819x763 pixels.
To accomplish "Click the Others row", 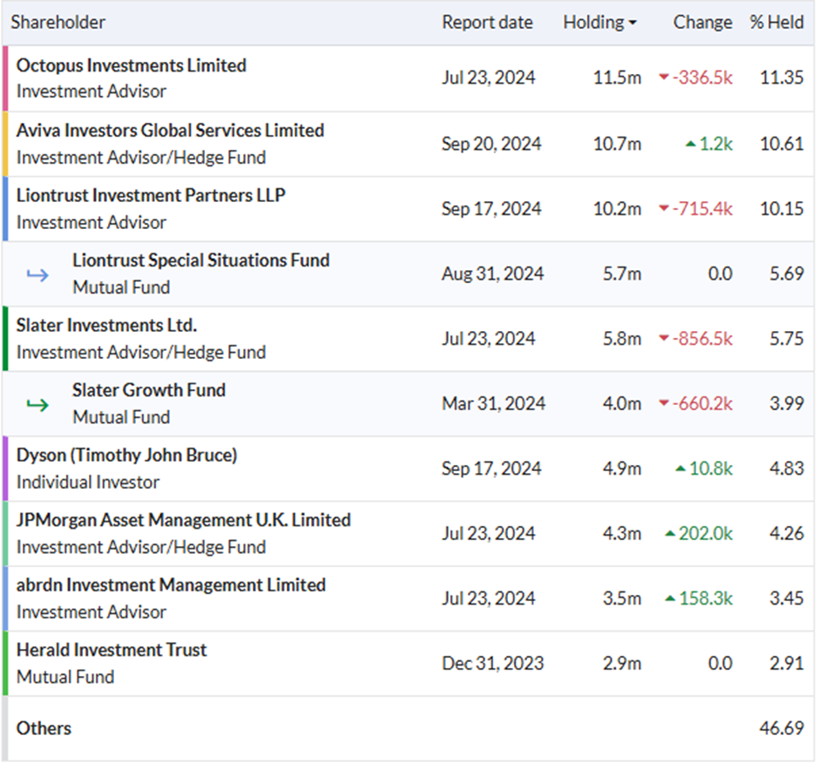I will tap(408, 728).
